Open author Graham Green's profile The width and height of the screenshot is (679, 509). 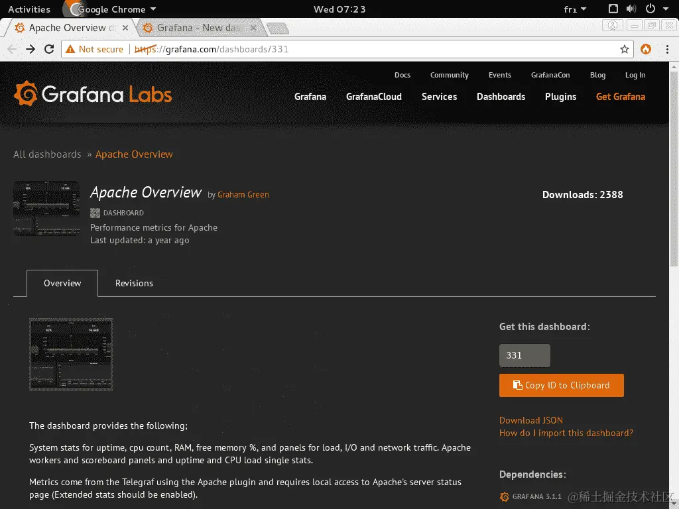pyautogui.click(x=243, y=195)
